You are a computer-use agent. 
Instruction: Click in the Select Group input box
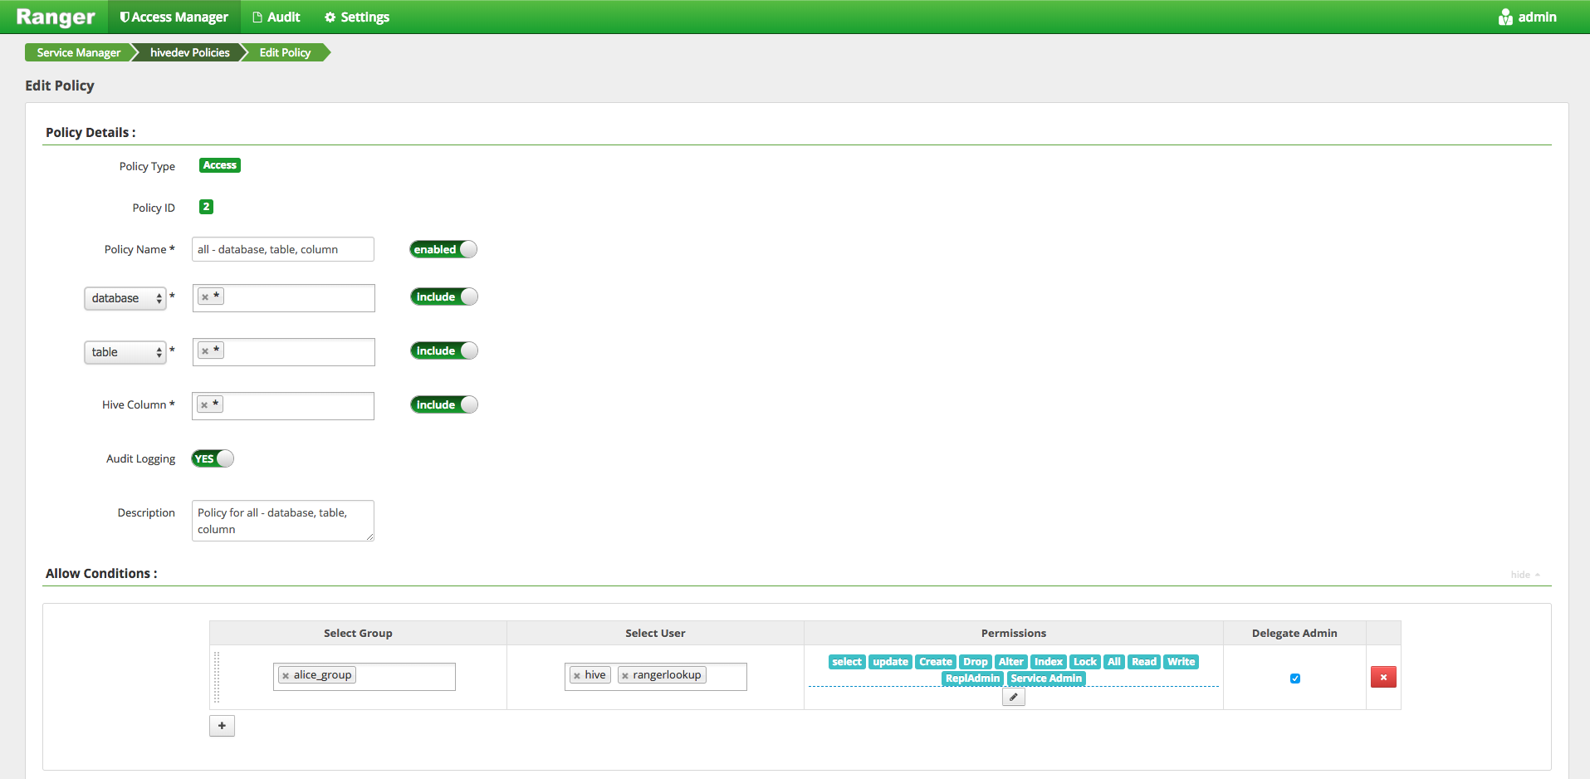click(364, 676)
